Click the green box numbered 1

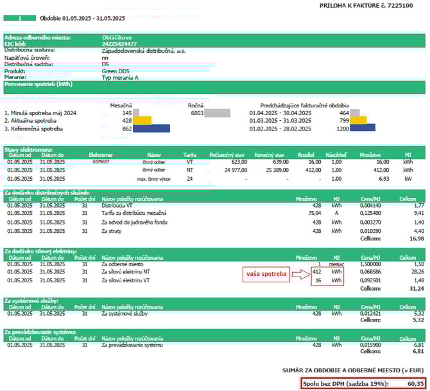tap(20, 19)
